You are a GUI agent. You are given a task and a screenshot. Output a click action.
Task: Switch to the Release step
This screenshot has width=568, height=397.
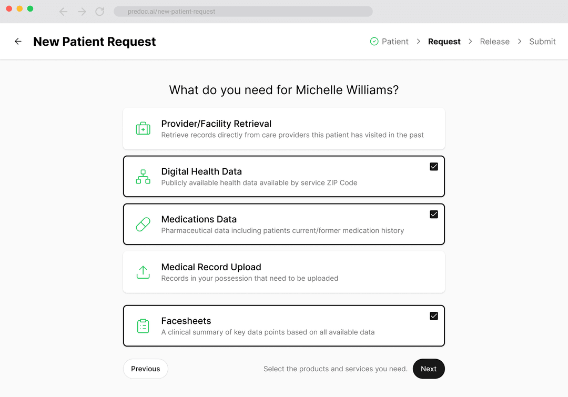pos(494,41)
